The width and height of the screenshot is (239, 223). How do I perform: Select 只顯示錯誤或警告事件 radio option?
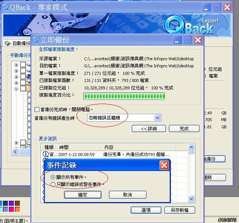(x=53, y=184)
